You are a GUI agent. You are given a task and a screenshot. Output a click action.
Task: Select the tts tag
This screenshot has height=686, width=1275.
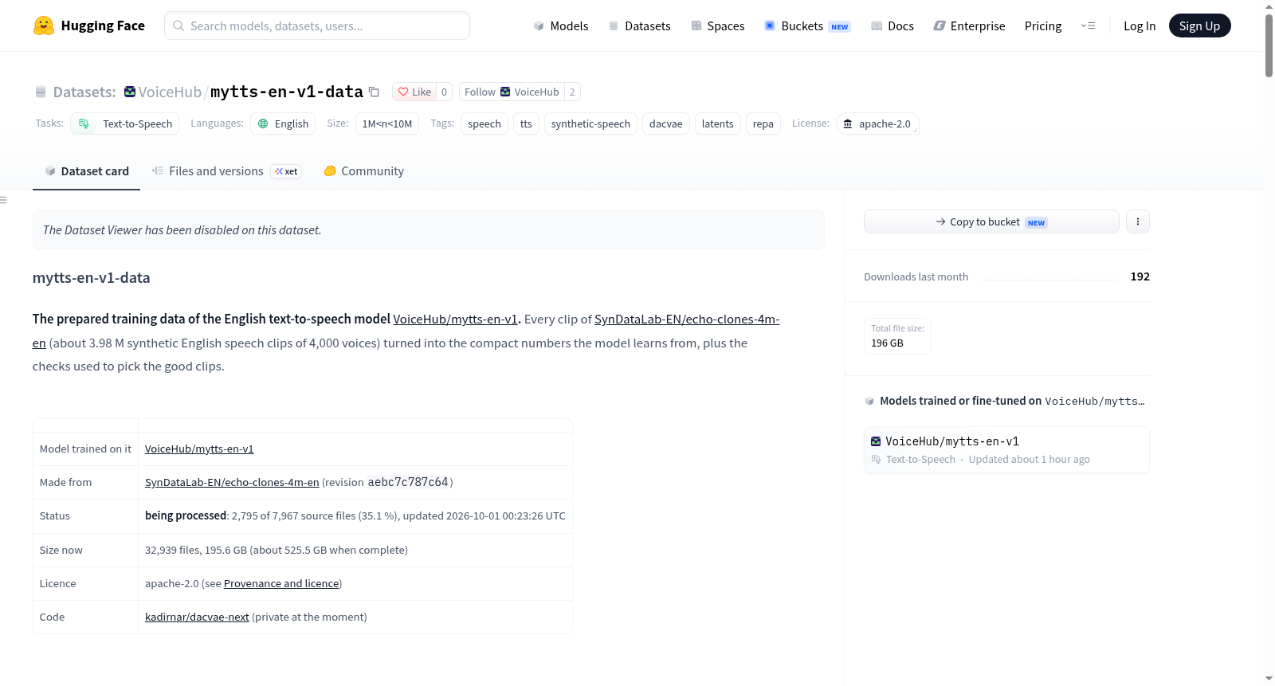[526, 123]
